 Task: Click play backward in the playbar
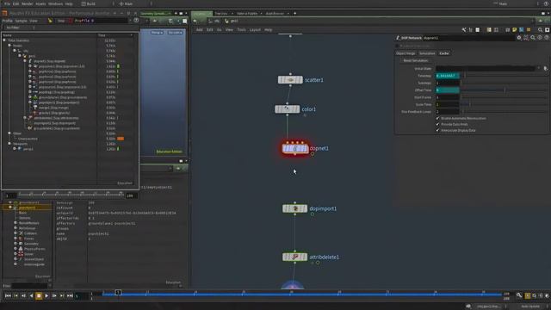[31, 296]
